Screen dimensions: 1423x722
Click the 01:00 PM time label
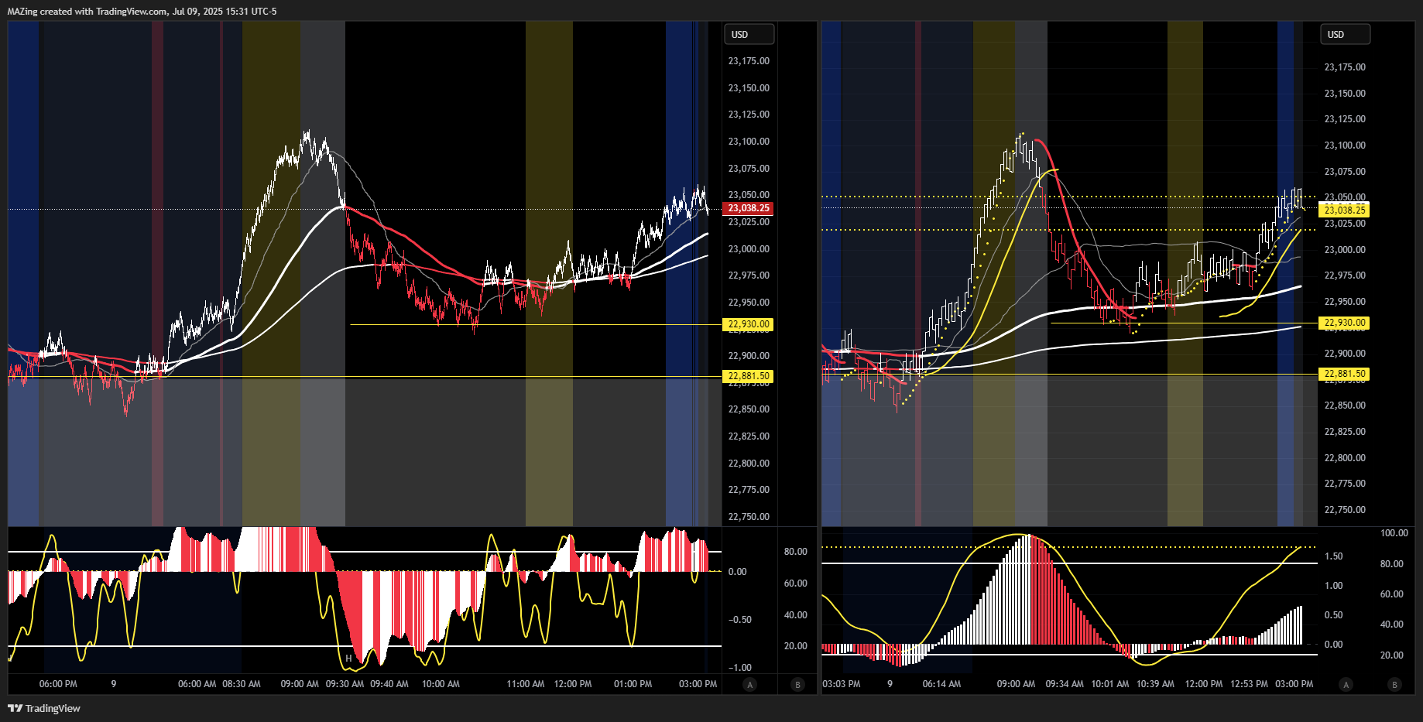(633, 684)
